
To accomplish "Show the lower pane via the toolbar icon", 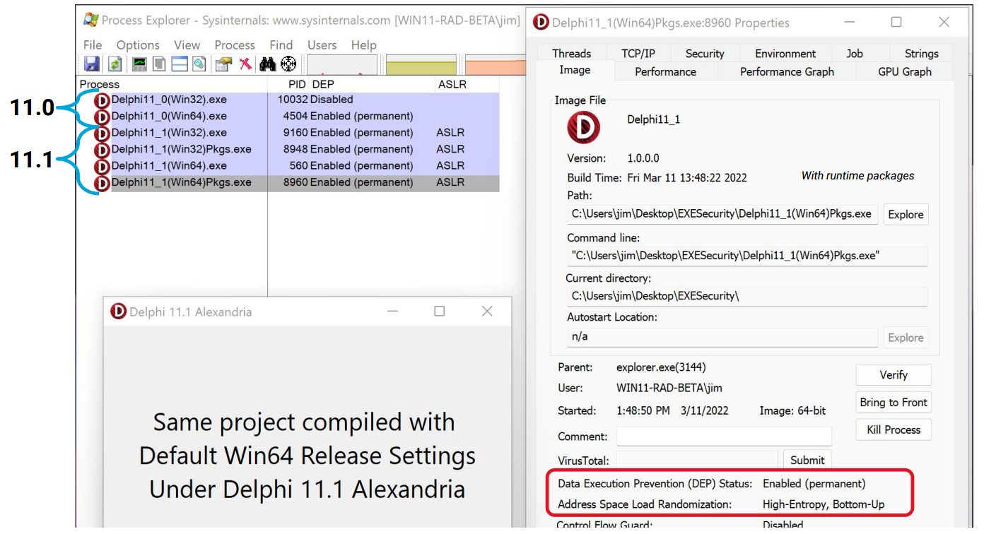I will (180, 64).
